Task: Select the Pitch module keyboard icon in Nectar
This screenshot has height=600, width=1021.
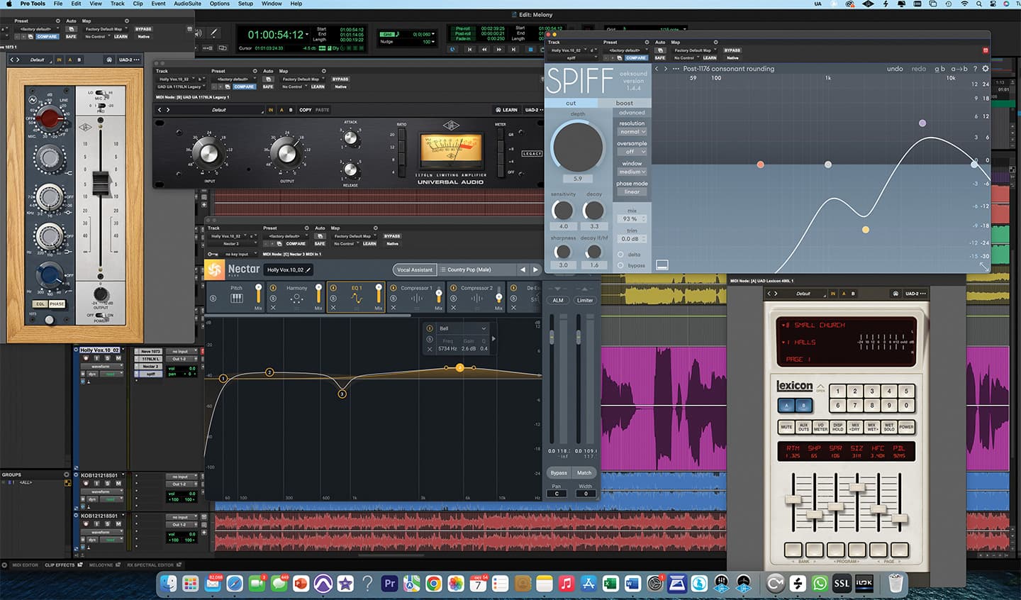Action: coord(237,299)
